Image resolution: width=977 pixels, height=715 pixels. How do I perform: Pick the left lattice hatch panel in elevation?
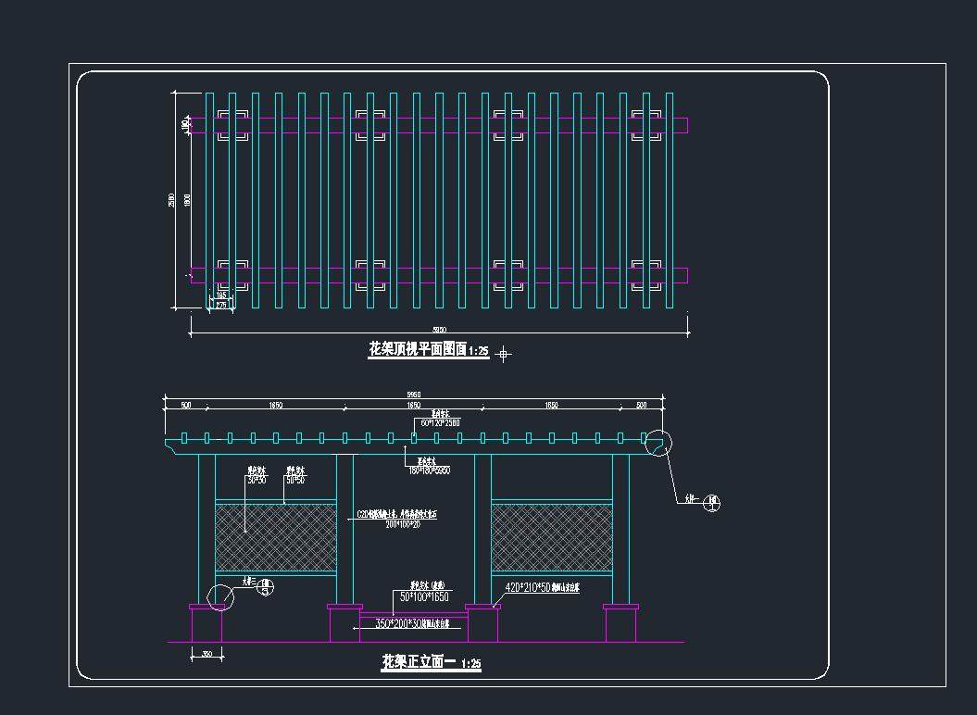[275, 538]
